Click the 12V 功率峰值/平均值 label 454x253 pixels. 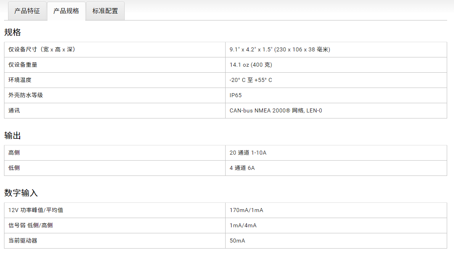point(36,210)
